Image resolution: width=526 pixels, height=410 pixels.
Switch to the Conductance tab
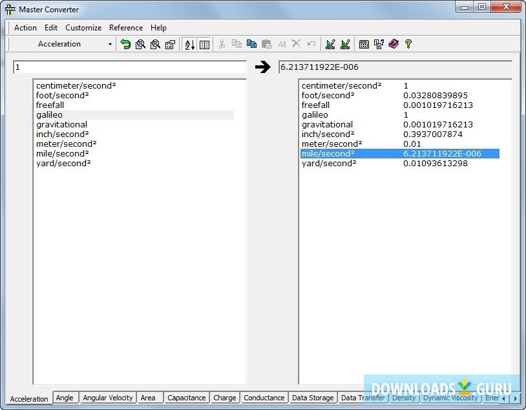click(x=264, y=398)
